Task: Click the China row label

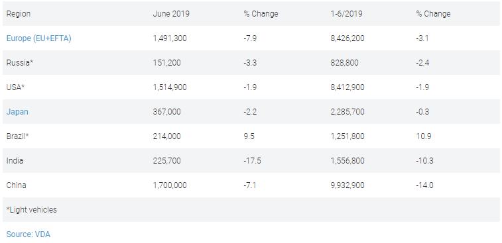Action: [x=17, y=185]
